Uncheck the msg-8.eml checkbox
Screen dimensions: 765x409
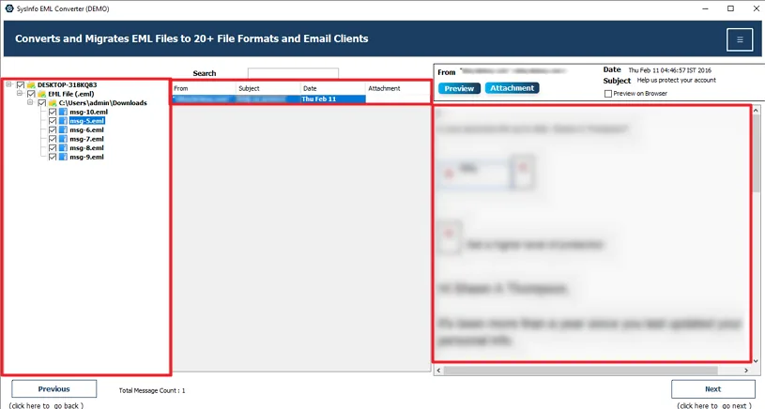point(53,147)
